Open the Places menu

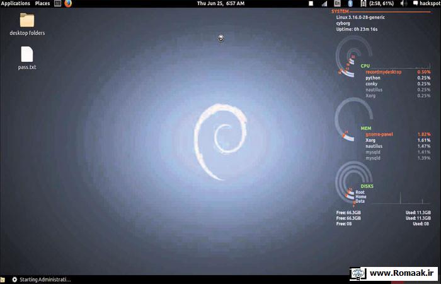[x=42, y=3]
